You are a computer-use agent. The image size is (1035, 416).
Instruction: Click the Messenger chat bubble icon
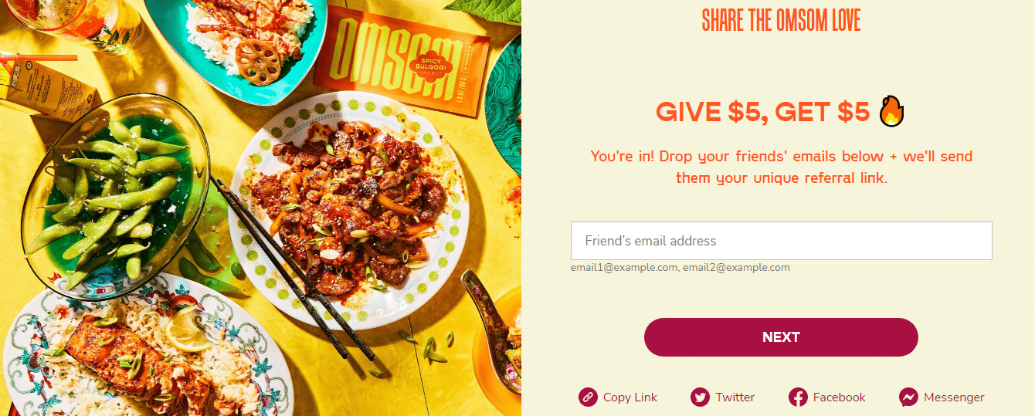point(908,397)
